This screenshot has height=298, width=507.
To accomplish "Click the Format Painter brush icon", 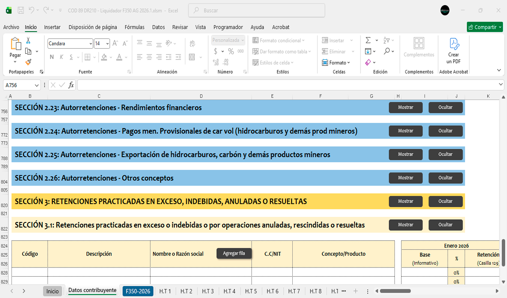I will point(28,62).
